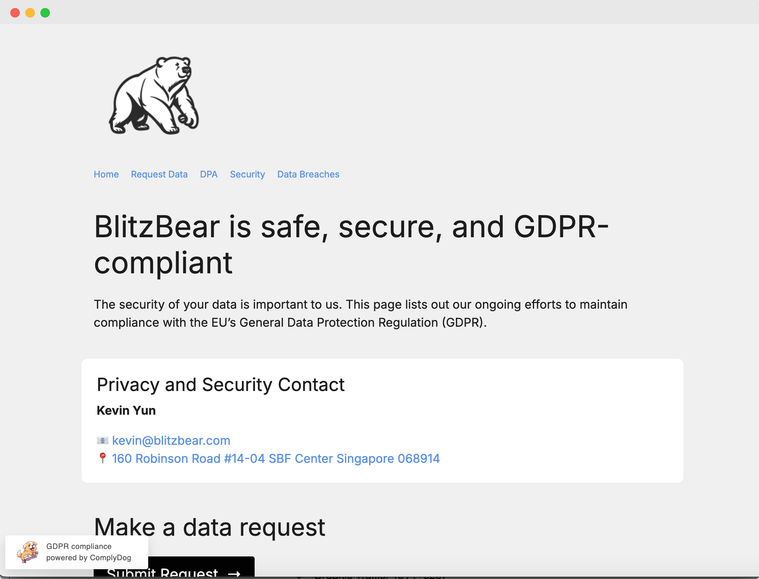Image resolution: width=759 pixels, height=579 pixels.
Task: Click the Privacy and Security Contact heading
Action: pyautogui.click(x=221, y=385)
